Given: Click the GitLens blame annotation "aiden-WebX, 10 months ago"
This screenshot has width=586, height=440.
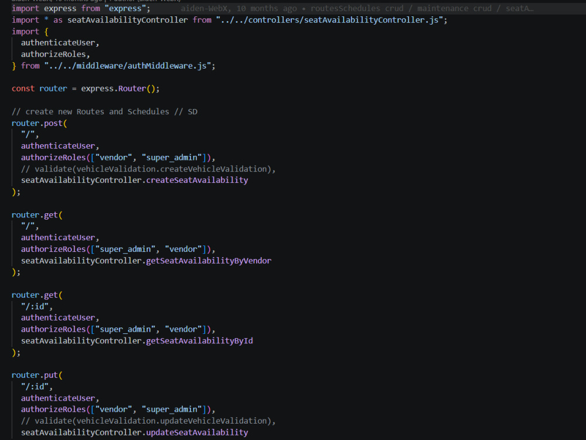Looking at the screenshot, I should pyautogui.click(x=239, y=8).
